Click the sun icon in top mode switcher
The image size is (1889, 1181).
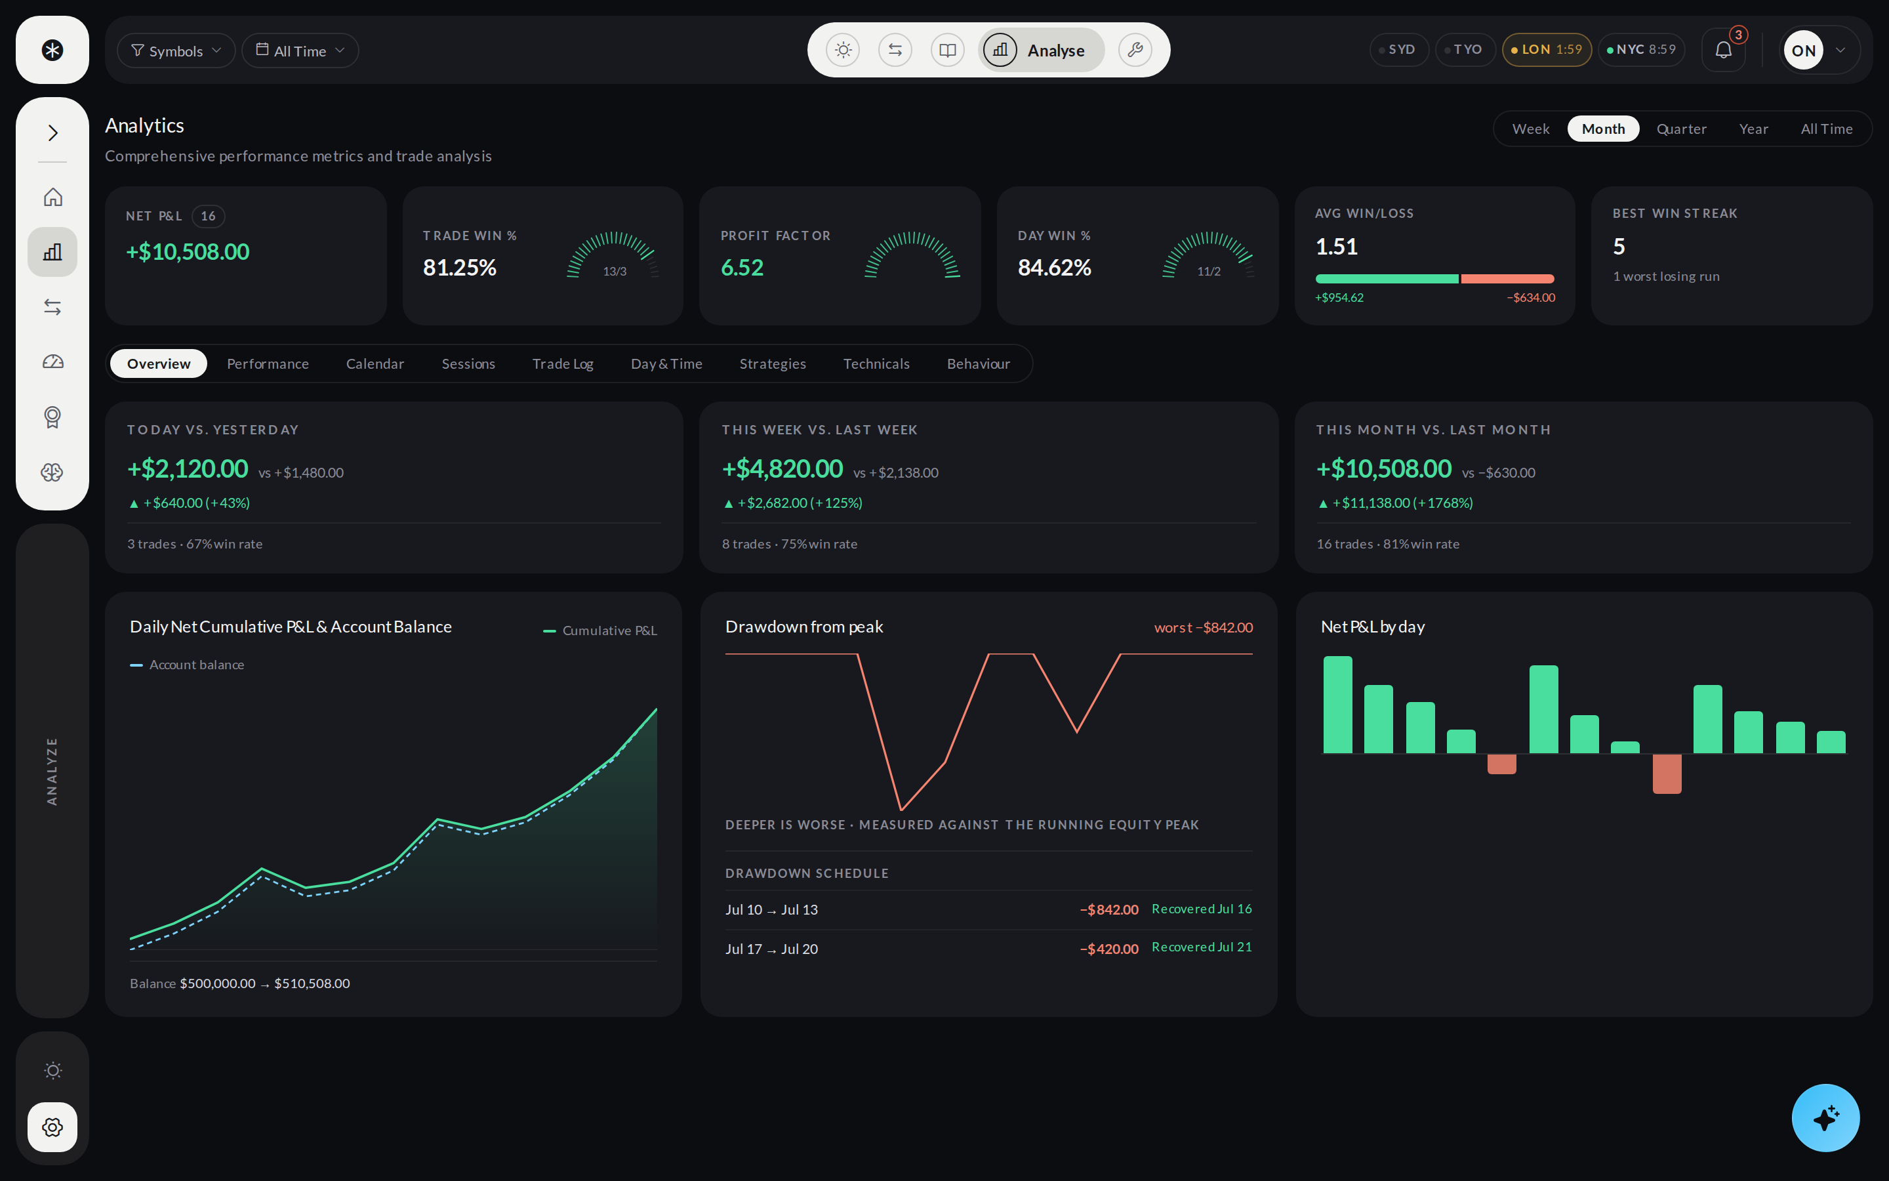[843, 50]
